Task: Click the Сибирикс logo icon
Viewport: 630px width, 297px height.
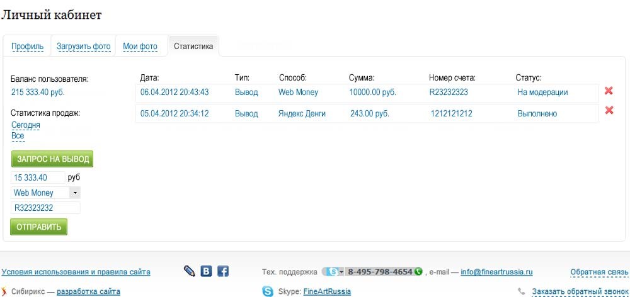Action: [4, 291]
